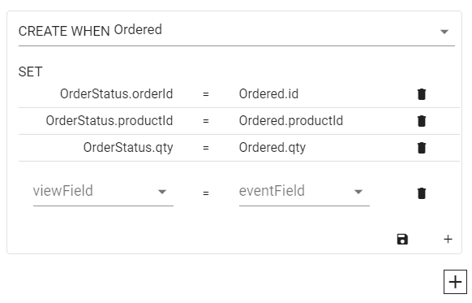Screen dimensions: 472x303
Task: Add a new rule with boxed plus
Action: (x=455, y=282)
